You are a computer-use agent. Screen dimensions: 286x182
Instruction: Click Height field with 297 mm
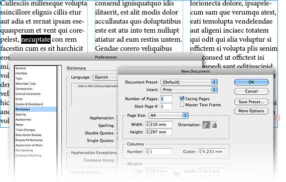[161, 132]
